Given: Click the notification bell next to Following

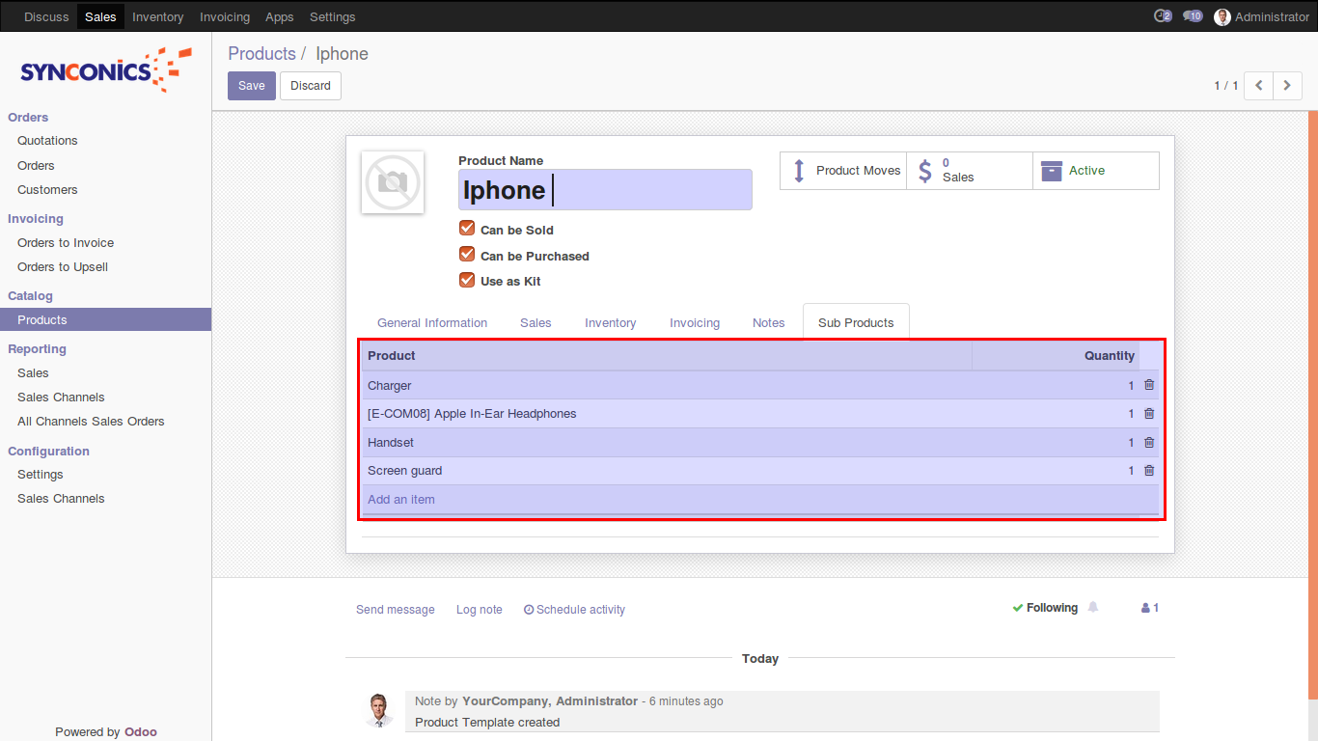Looking at the screenshot, I should pos(1093,608).
